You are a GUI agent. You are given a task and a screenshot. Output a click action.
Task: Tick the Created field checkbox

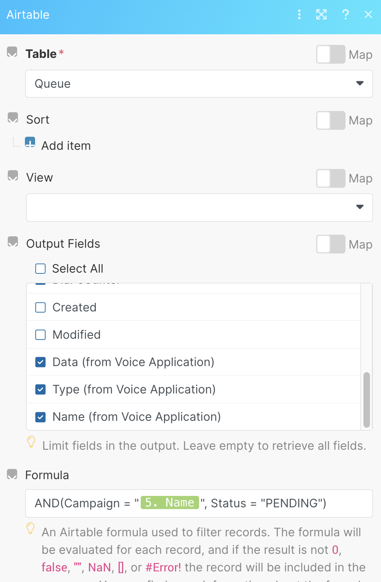[x=40, y=307]
